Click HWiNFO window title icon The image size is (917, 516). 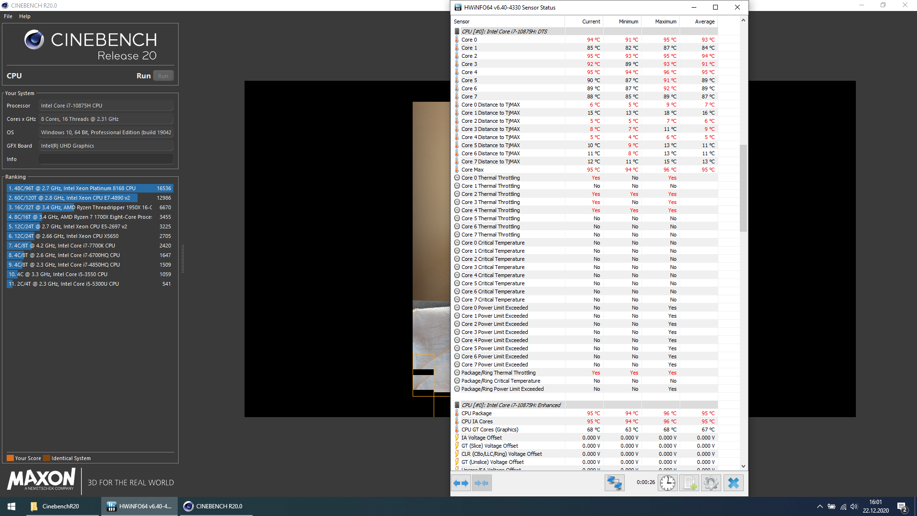coord(458,7)
